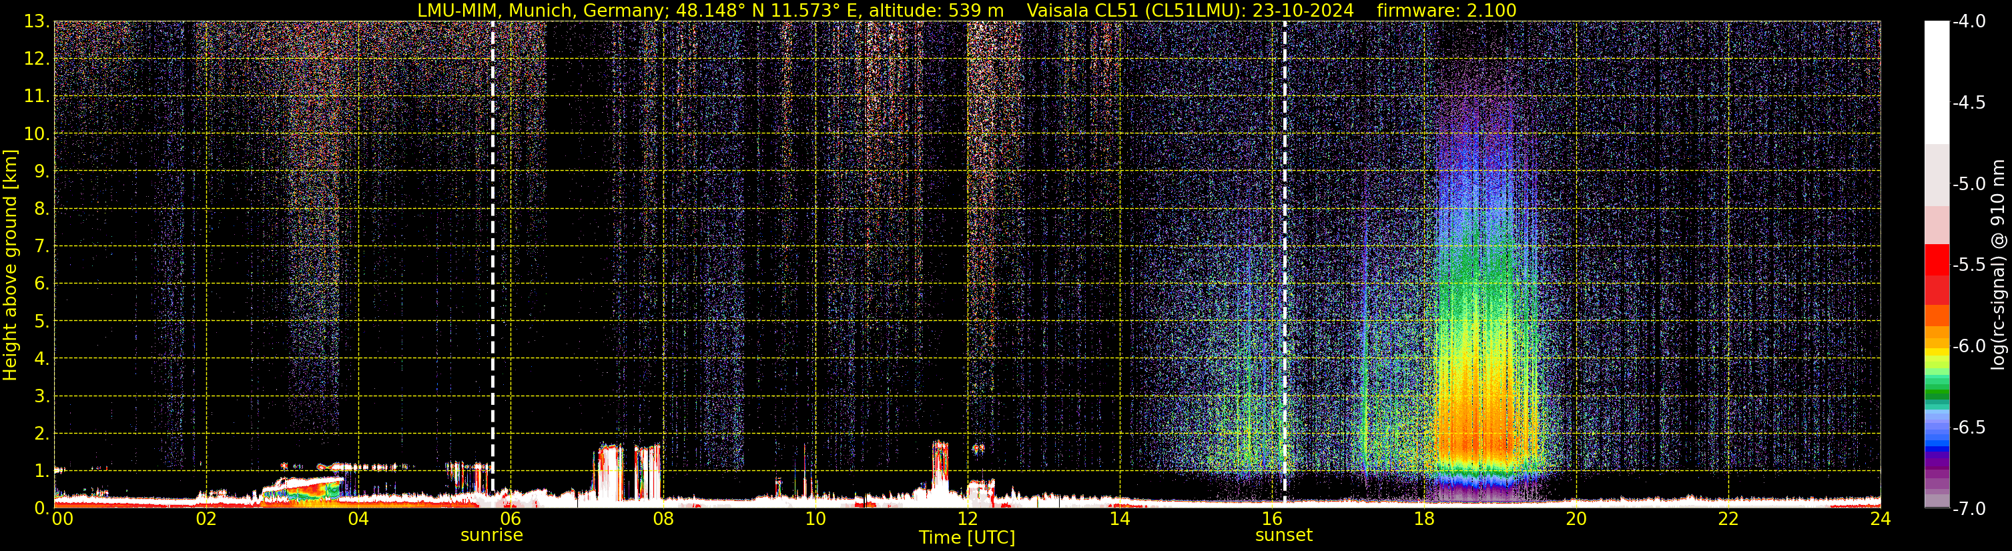The image size is (2012, 551).
Task: Click the '8.' height axis tick label
Action: click(42, 209)
